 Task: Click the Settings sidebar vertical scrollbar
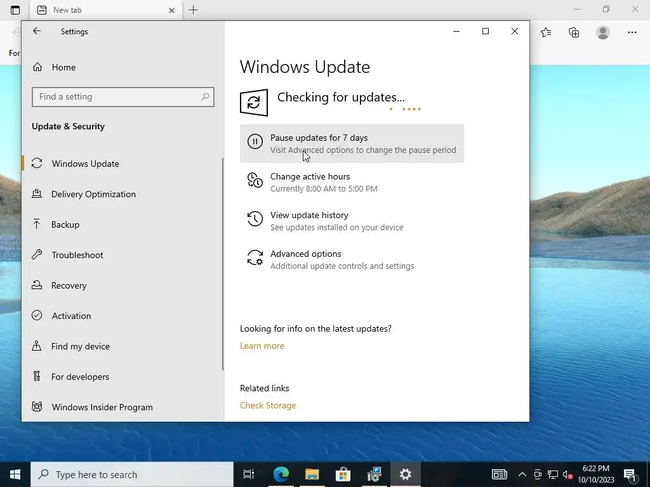pos(223,264)
